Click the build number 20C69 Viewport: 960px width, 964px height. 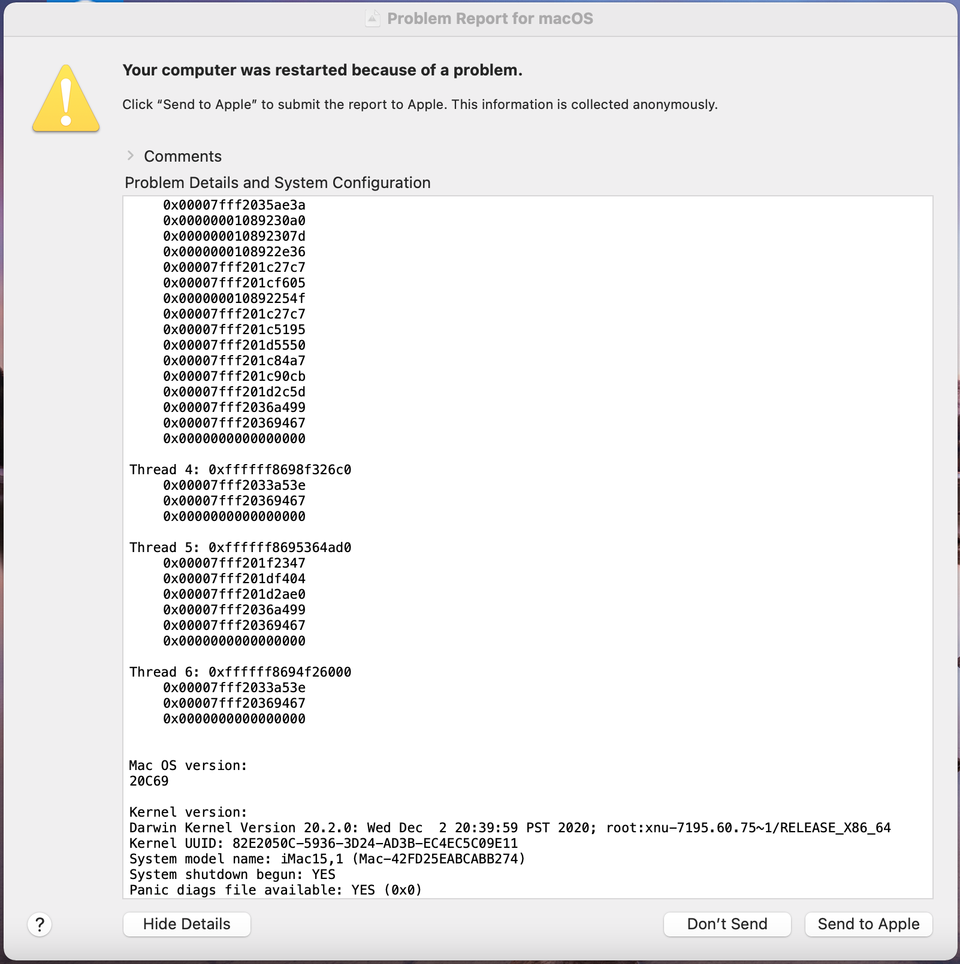click(149, 781)
